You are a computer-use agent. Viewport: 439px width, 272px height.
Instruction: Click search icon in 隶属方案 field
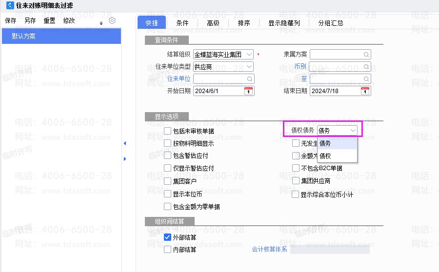point(366,55)
